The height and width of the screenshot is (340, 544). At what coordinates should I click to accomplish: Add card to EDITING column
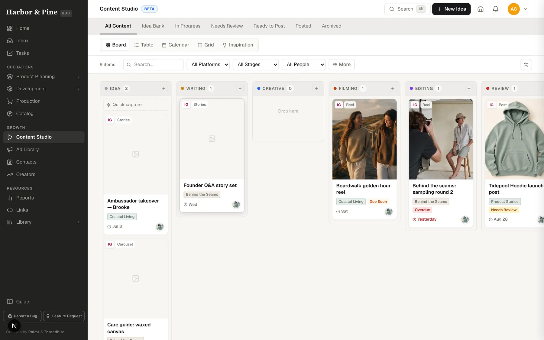click(469, 89)
